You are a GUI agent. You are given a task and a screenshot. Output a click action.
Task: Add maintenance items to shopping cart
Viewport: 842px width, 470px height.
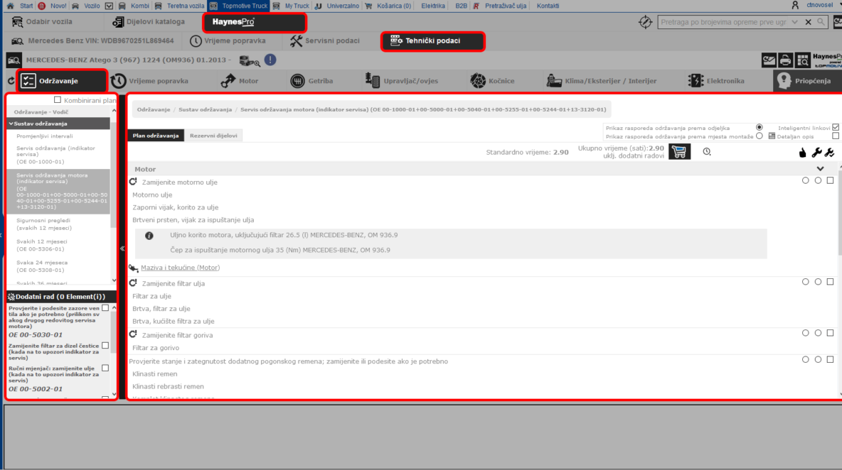click(679, 152)
